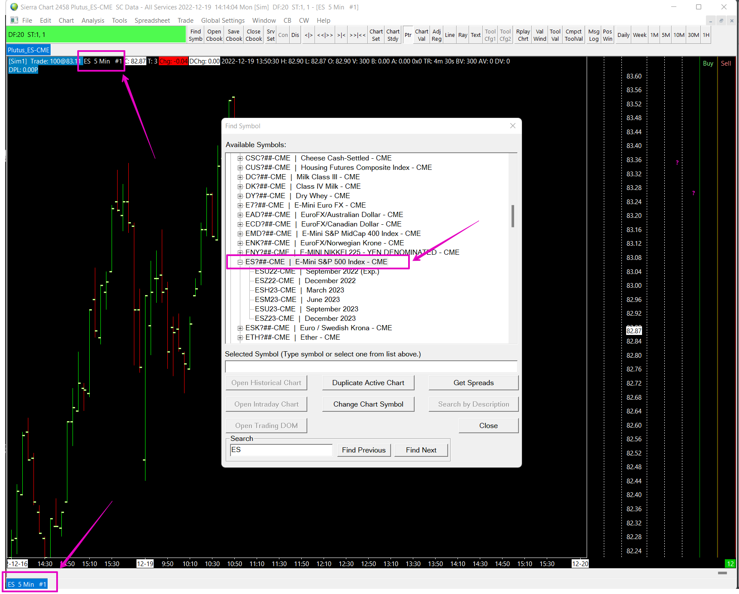The height and width of the screenshot is (594, 739).
Task: Open the Analysis menu
Action: (x=93, y=21)
